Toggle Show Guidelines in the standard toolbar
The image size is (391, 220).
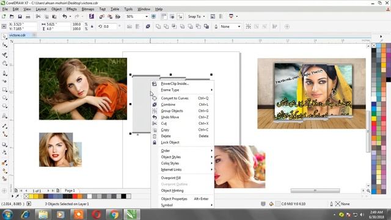pyautogui.click(x=180, y=16)
